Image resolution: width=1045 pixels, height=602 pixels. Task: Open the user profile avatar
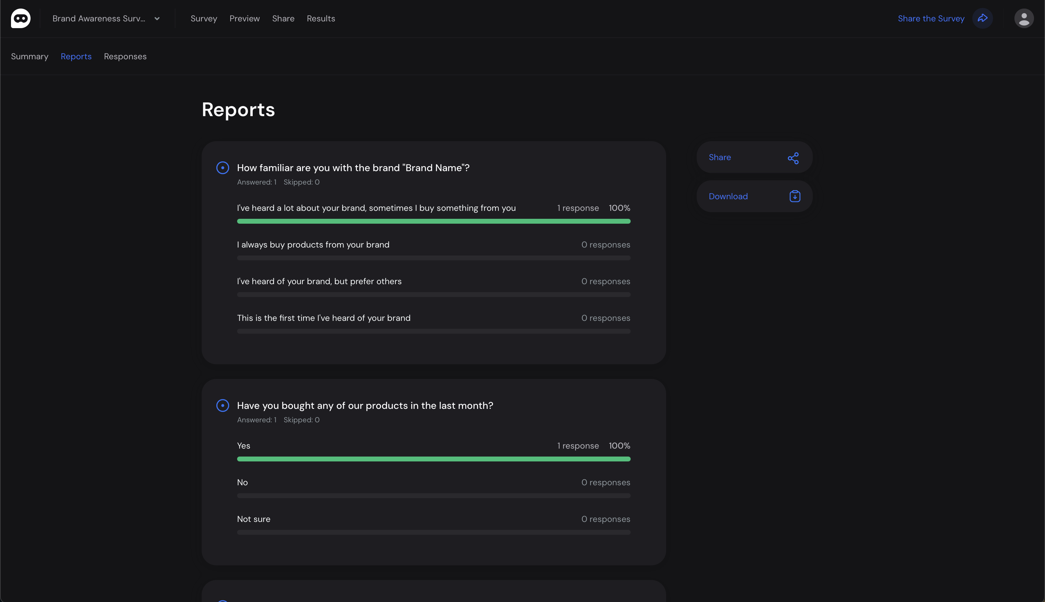pos(1024,19)
